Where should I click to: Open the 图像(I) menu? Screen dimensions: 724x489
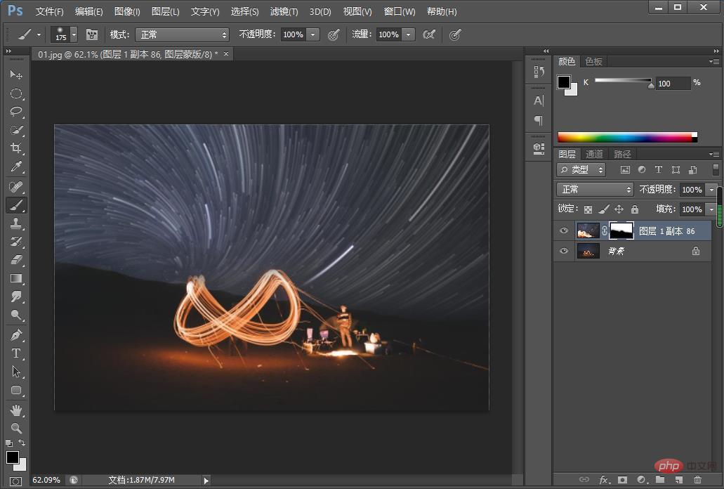pyautogui.click(x=127, y=11)
